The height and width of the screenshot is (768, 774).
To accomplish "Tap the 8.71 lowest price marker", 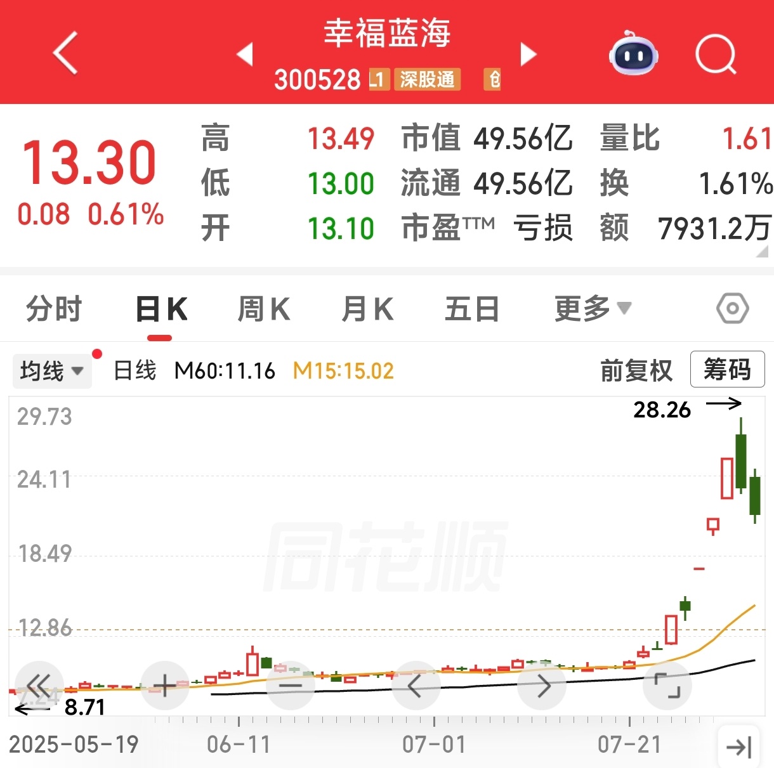I will pos(84,706).
